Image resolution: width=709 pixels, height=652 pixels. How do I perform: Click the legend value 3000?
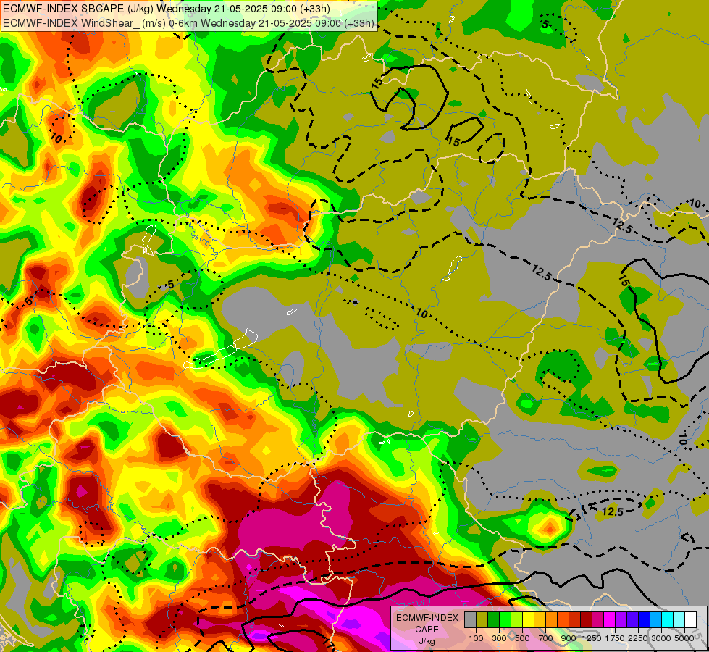click(661, 638)
